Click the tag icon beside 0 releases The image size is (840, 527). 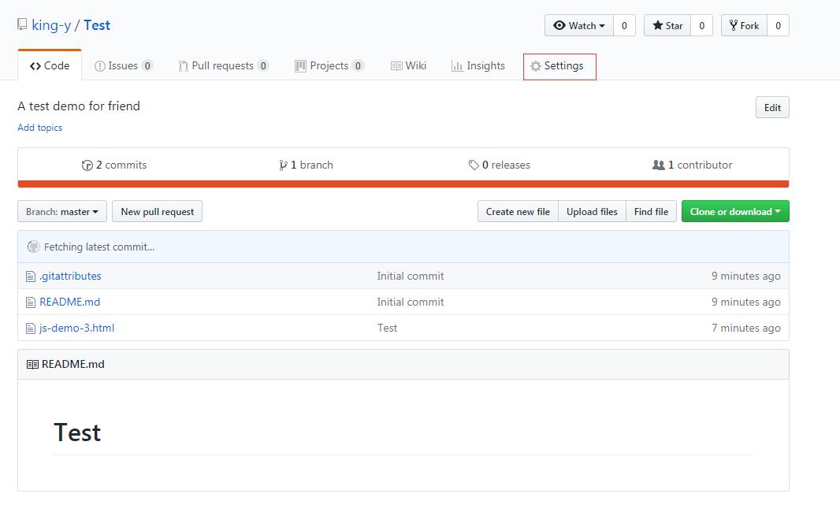(474, 165)
